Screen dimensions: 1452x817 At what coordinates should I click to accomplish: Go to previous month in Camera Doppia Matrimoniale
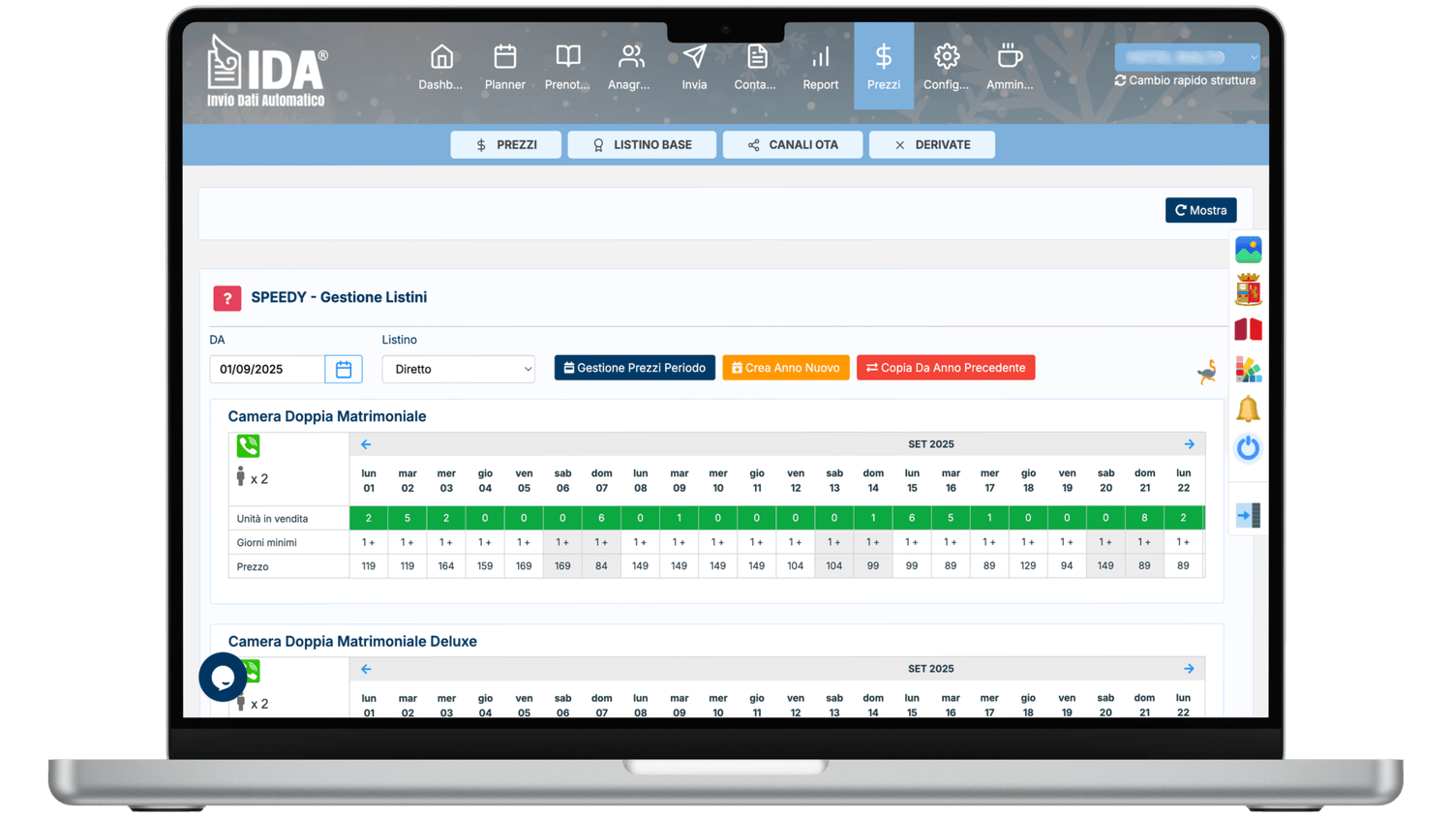(366, 444)
